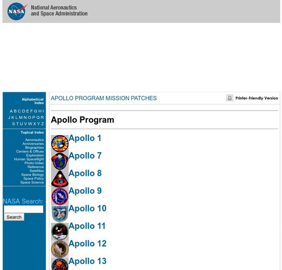The width and height of the screenshot is (282, 270).
Task: Select letter L in alphabetical index
Action: click(17, 117)
